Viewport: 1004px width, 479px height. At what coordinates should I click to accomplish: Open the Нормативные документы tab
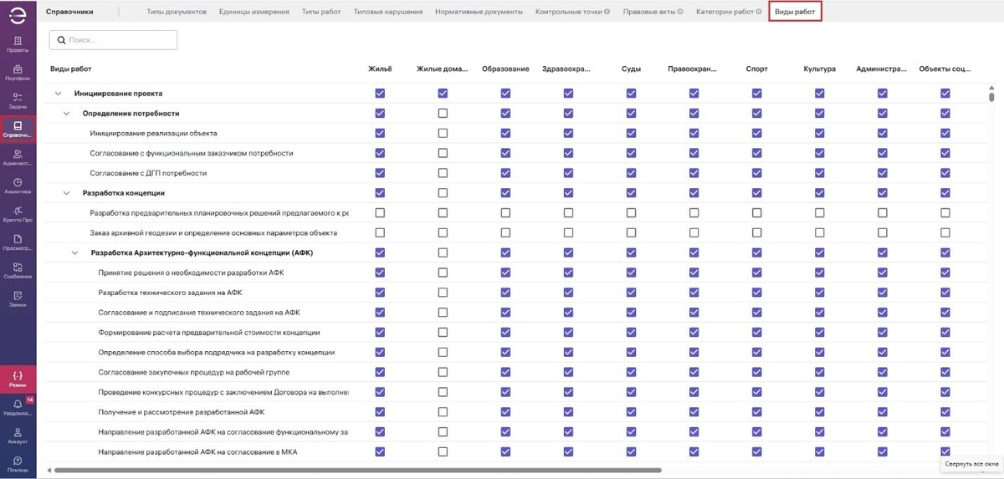479,12
